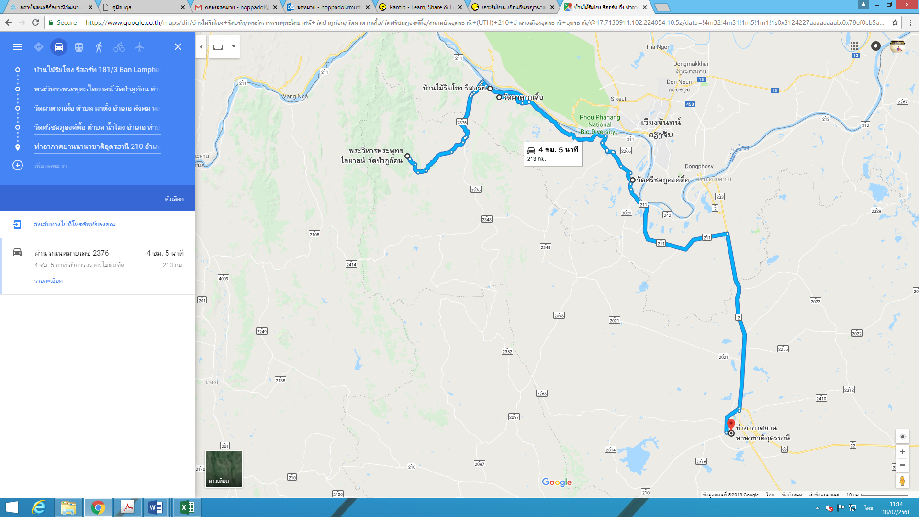The height and width of the screenshot is (517, 919).
Task: Switch to satellite view thumbnail
Action: tap(224, 469)
